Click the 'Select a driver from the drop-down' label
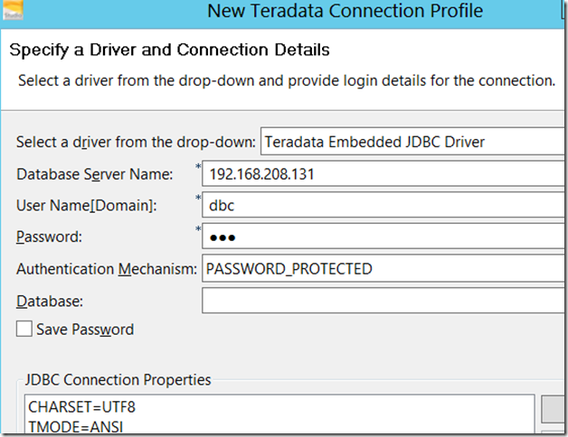The height and width of the screenshot is (437, 568). click(x=136, y=143)
